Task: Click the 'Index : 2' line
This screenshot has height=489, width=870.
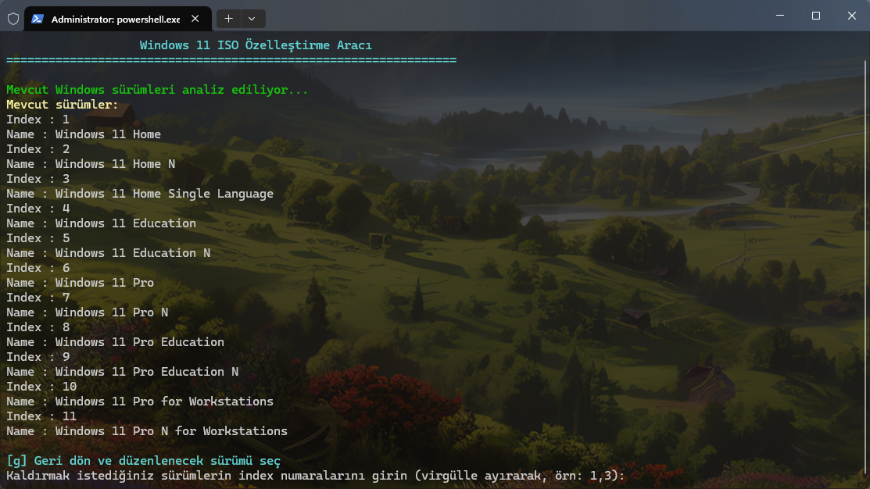Action: (x=38, y=149)
